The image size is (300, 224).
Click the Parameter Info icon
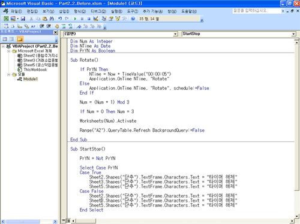point(26,26)
